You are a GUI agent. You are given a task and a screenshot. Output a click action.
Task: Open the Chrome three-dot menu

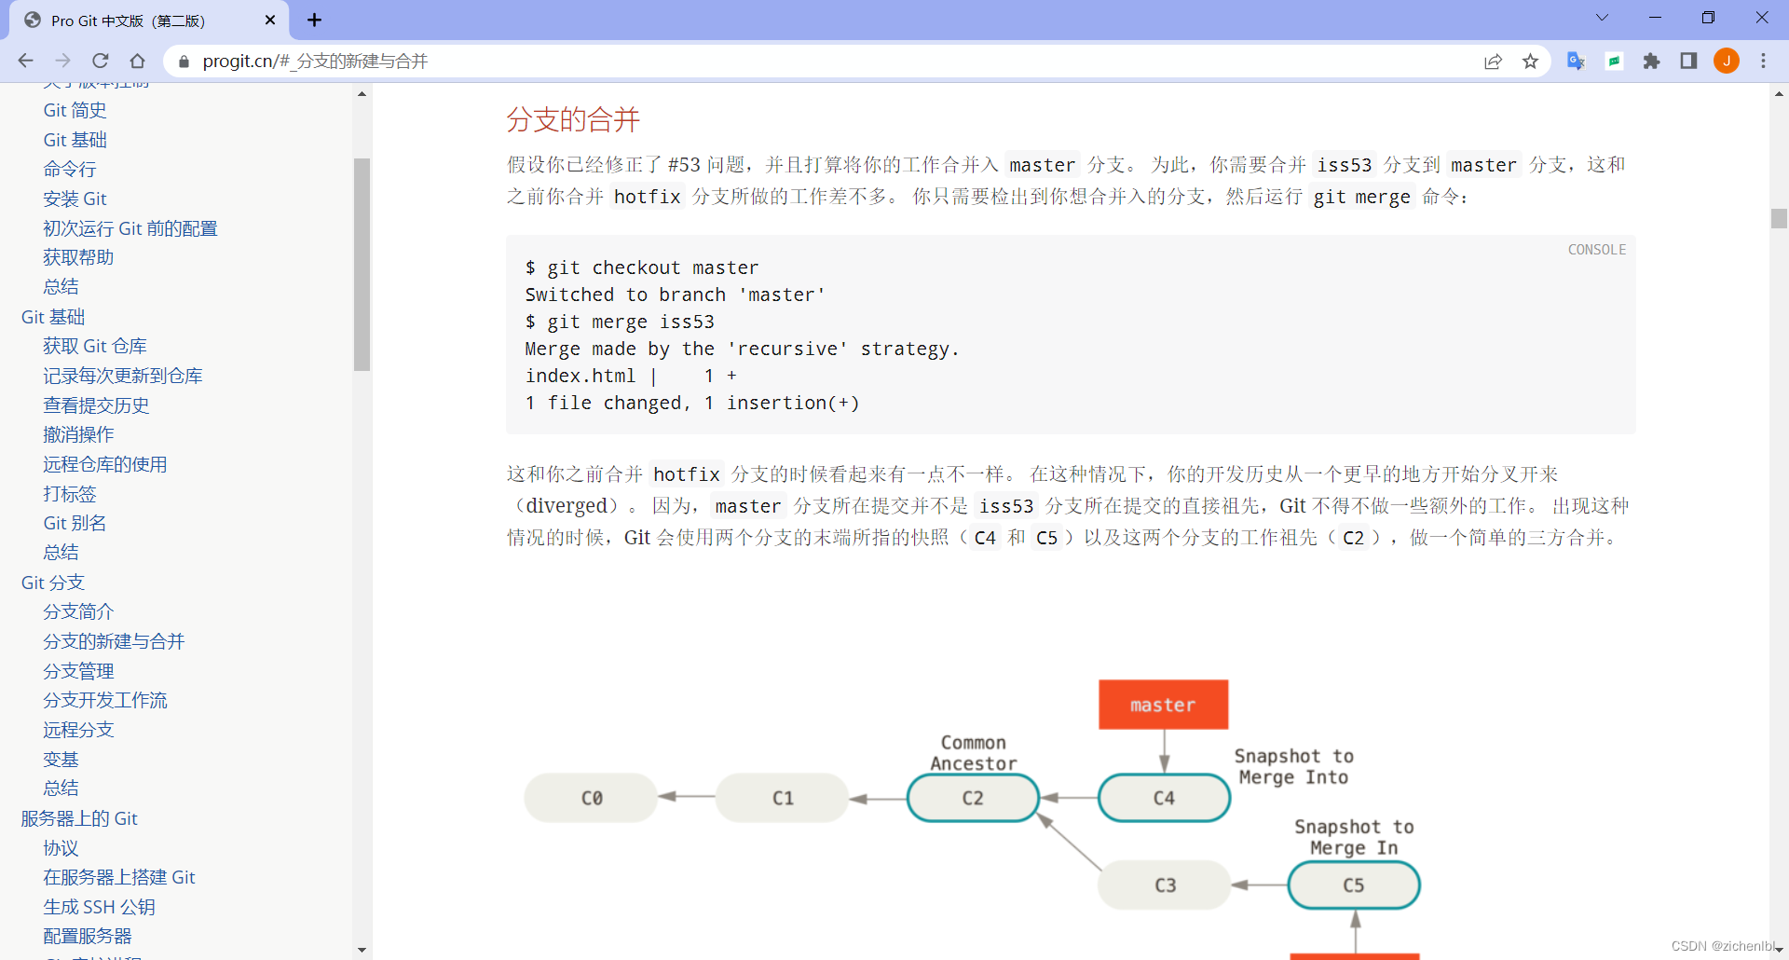[x=1763, y=61]
